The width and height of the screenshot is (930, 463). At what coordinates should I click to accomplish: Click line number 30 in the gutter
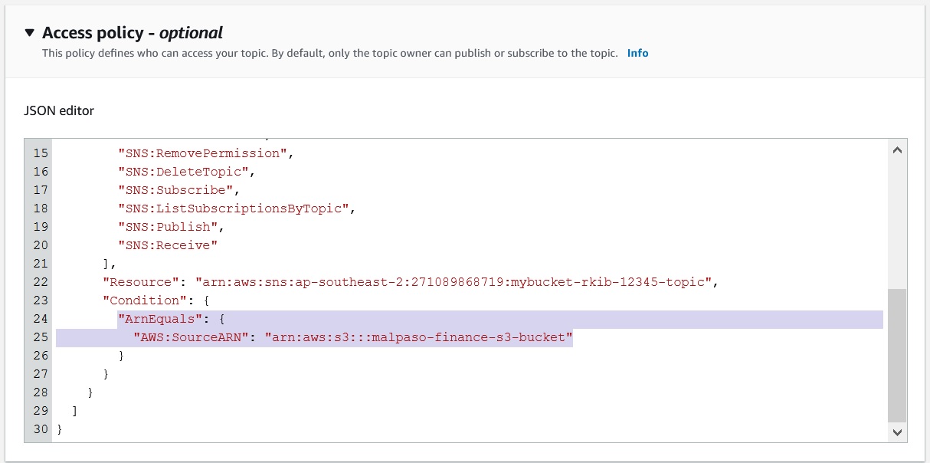click(40, 429)
